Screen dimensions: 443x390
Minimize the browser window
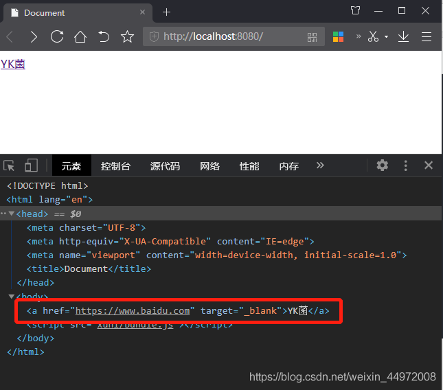click(378, 11)
